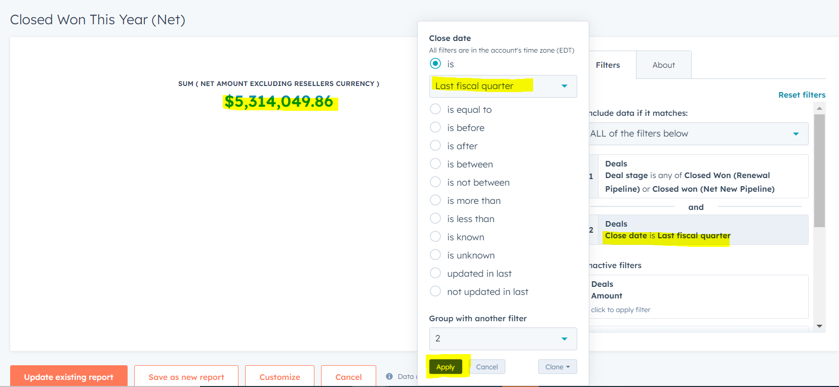The height and width of the screenshot is (387, 839).
Task: Expand the 'Group with another filter' dropdown
Action: point(503,338)
